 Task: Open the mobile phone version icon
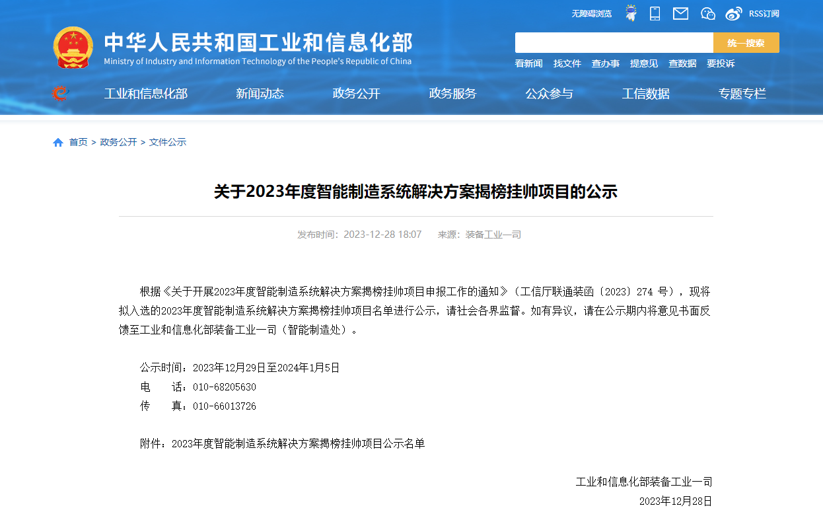[655, 13]
